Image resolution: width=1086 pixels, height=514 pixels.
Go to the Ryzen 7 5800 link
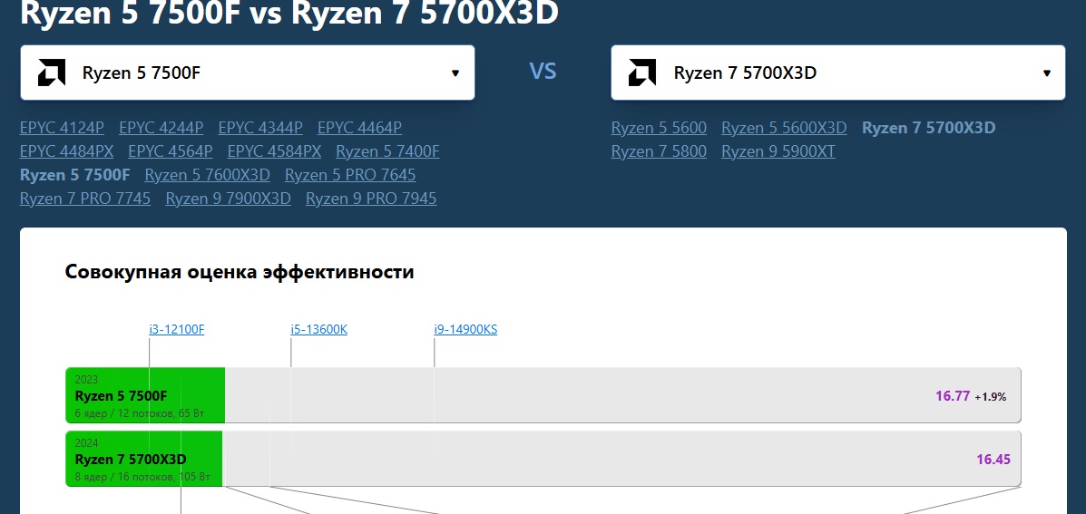pos(659,151)
